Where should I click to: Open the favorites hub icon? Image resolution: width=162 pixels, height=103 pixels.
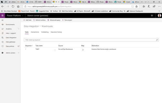(144, 6)
